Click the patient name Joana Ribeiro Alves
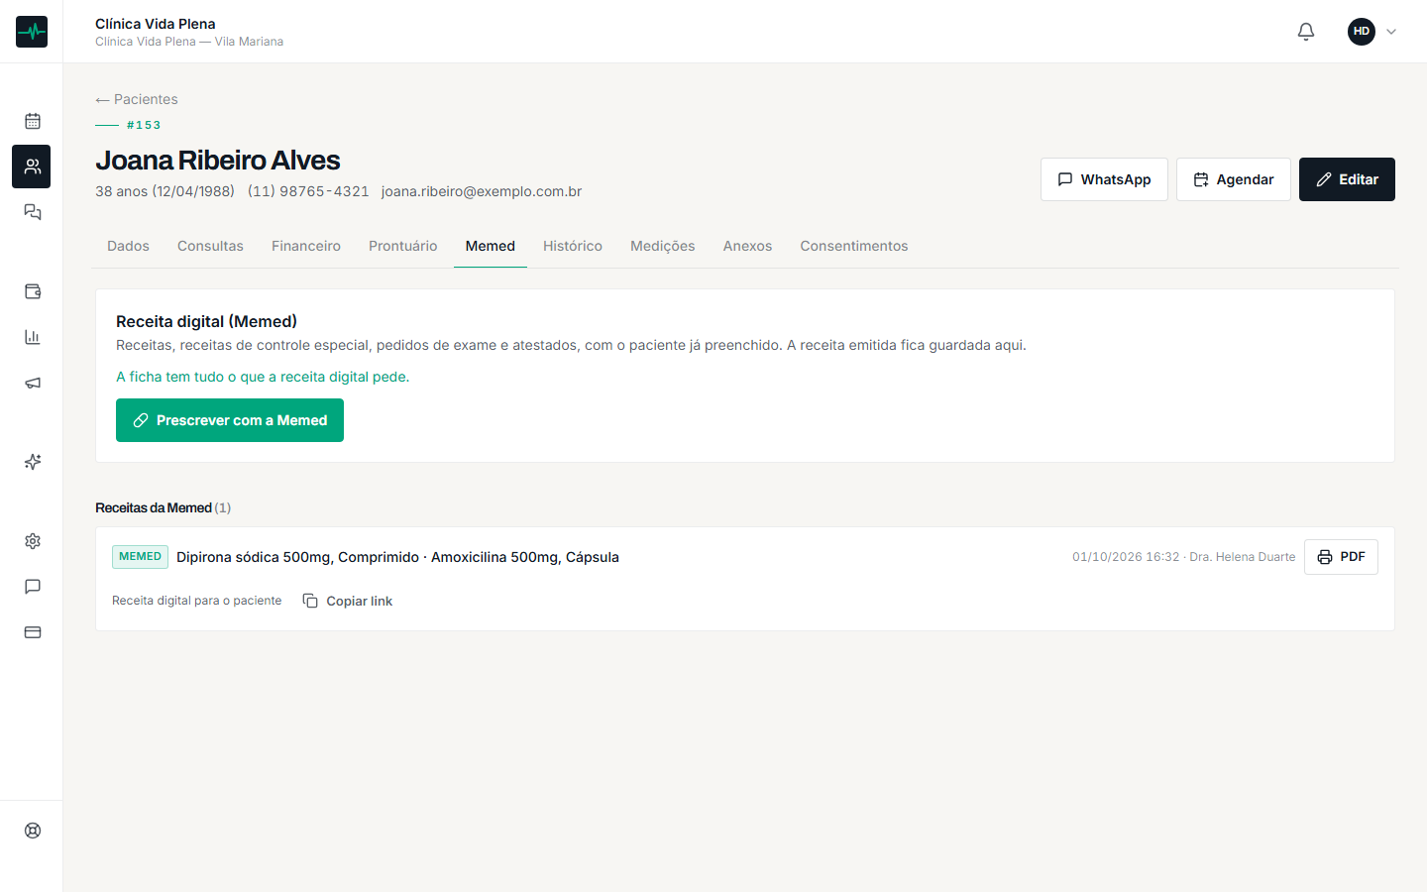The image size is (1427, 892). pyautogui.click(x=218, y=160)
